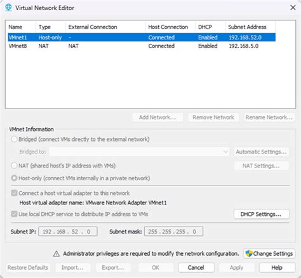Click the External Connection column header
This screenshot has width=301, height=278.
tap(105, 27)
